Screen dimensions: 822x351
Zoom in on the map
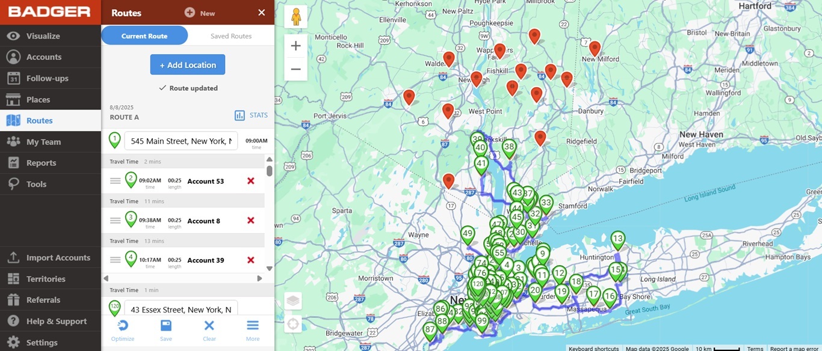point(295,46)
